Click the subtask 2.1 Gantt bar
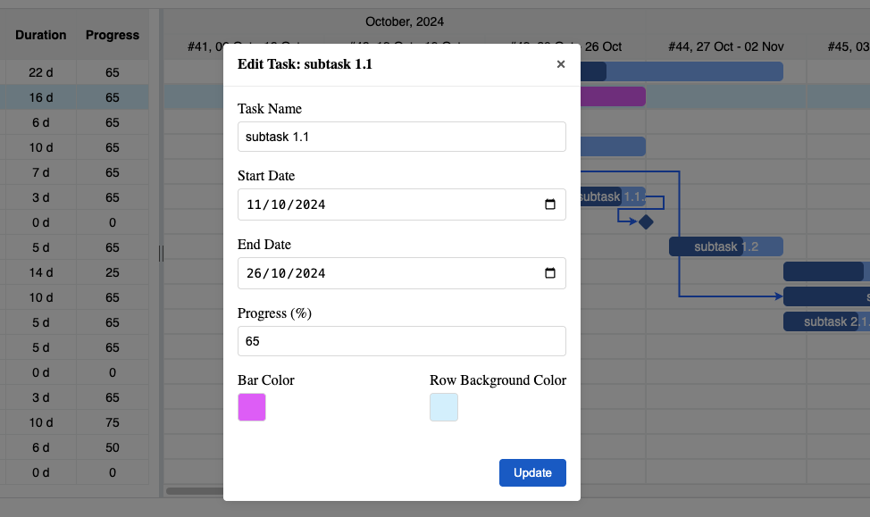 (826, 321)
